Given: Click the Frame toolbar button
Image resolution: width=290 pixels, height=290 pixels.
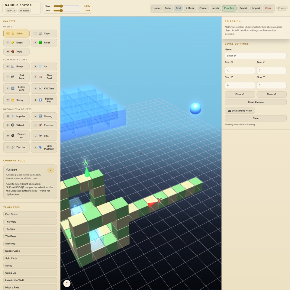Looking at the screenshot, I should pyautogui.click(x=203, y=8).
